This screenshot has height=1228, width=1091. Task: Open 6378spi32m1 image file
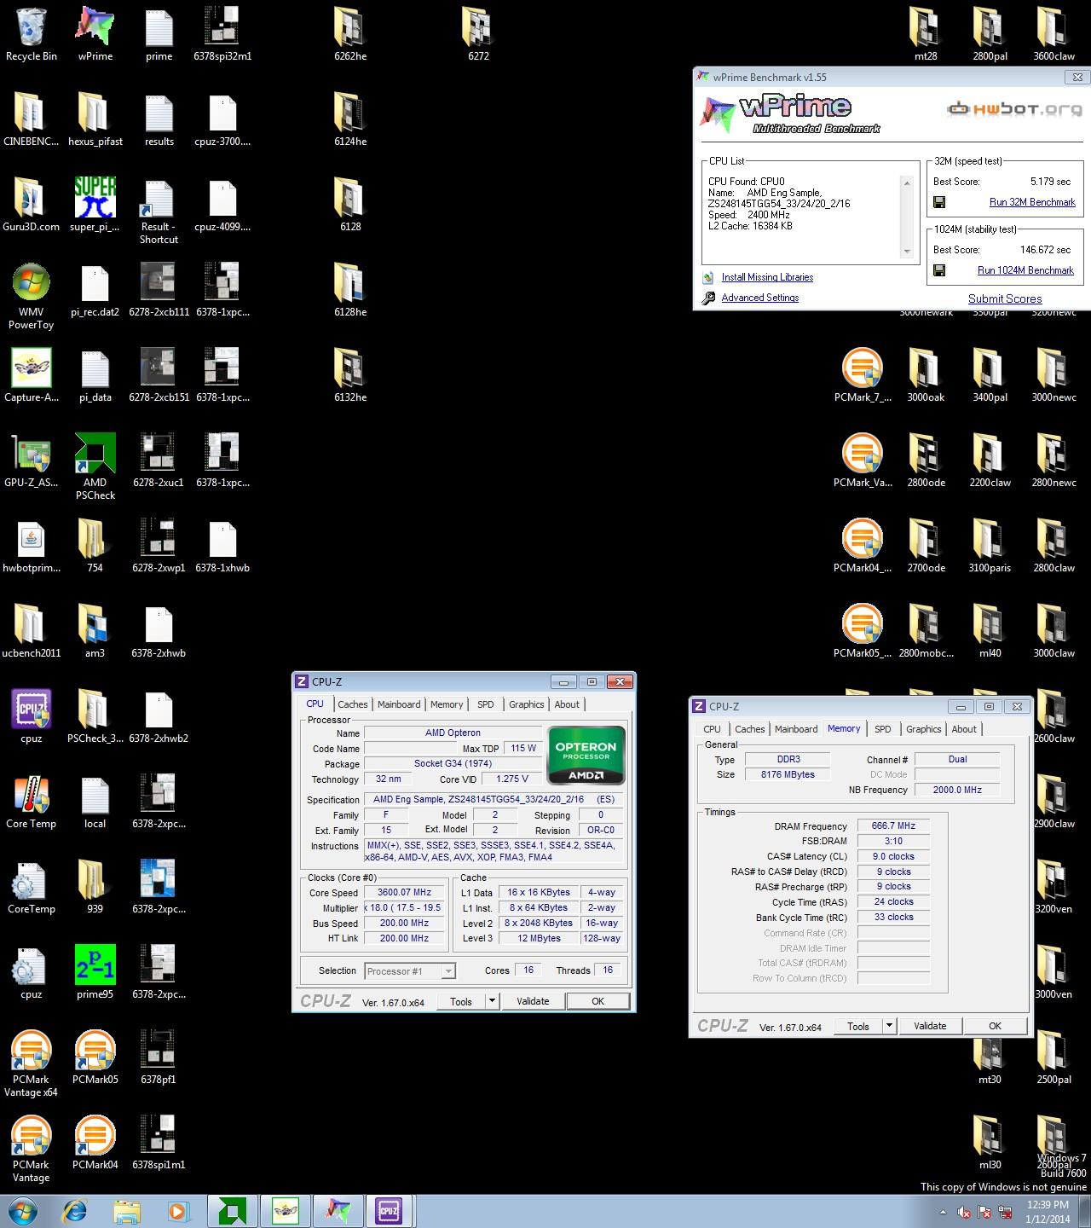click(x=222, y=34)
